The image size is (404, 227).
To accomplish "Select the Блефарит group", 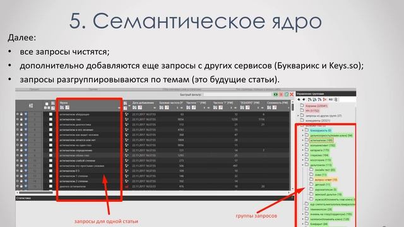I will point(319,224).
